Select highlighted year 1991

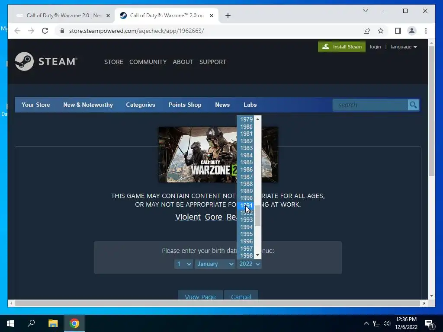coord(246,205)
